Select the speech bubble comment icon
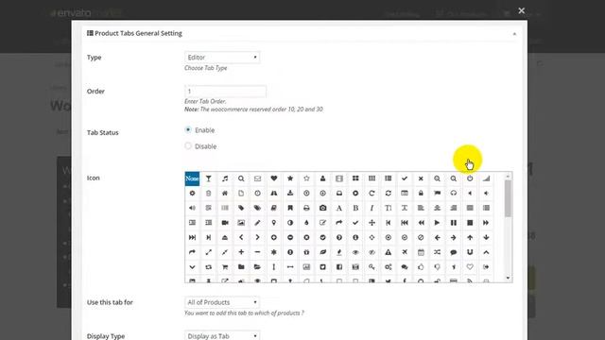605x340 pixels. pyautogui.click(x=454, y=252)
